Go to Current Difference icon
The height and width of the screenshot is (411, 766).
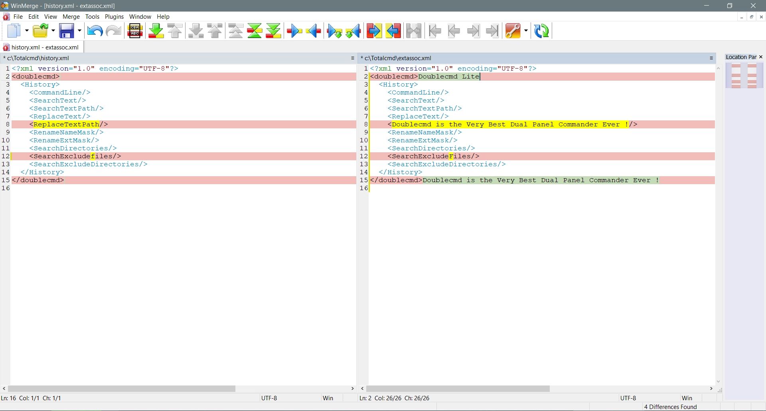[x=255, y=31]
